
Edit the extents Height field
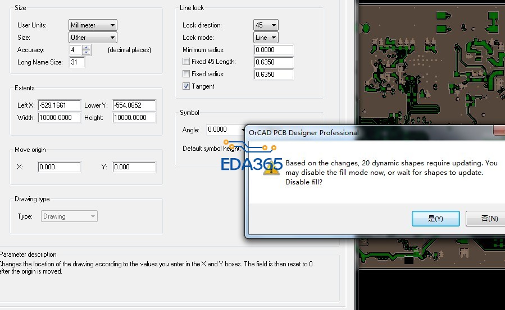point(134,118)
